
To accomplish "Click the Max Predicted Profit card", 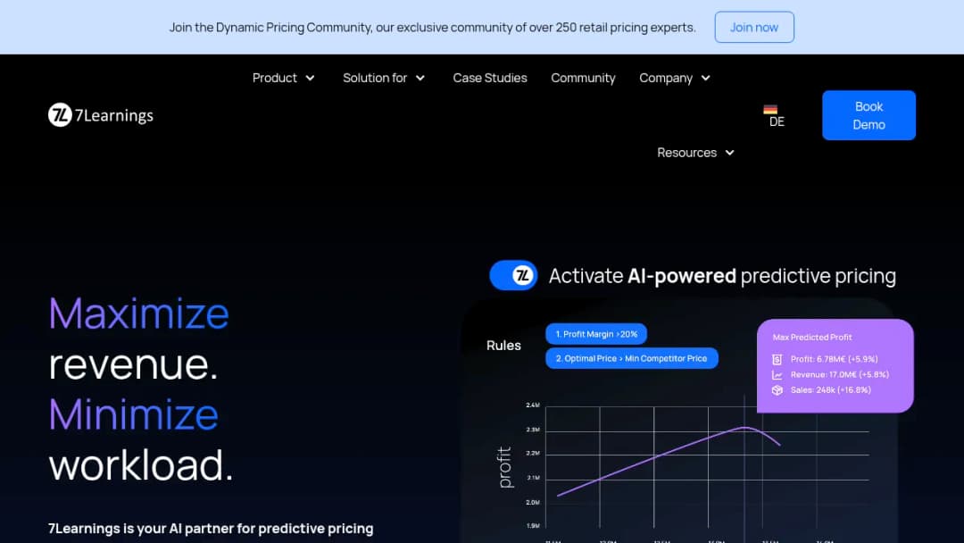I will (835, 365).
